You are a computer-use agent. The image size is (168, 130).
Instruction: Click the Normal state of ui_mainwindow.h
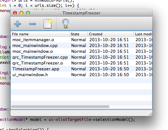point(79,75)
